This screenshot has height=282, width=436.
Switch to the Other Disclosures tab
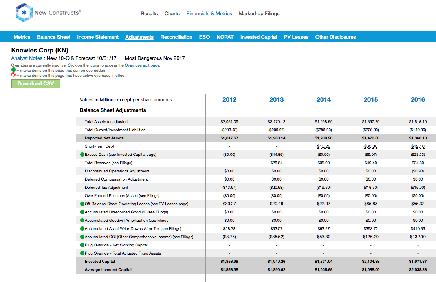[x=335, y=37]
